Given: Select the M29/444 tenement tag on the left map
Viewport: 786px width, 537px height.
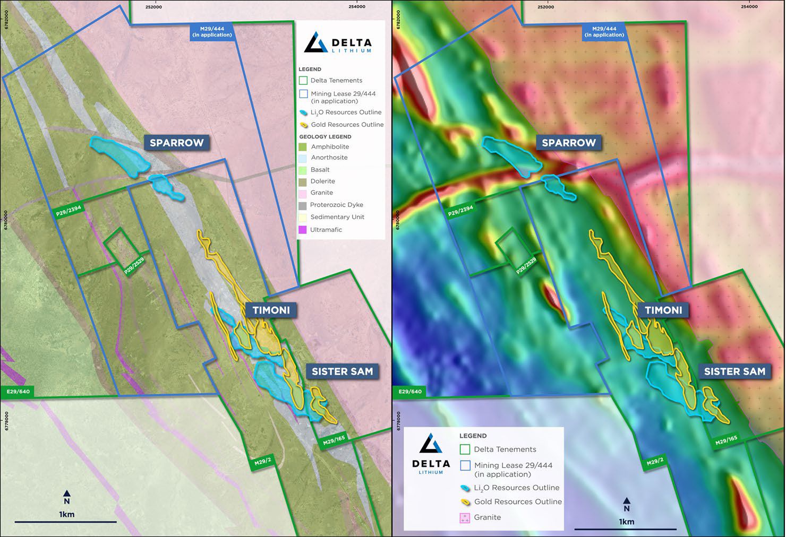Looking at the screenshot, I should pos(212,32).
